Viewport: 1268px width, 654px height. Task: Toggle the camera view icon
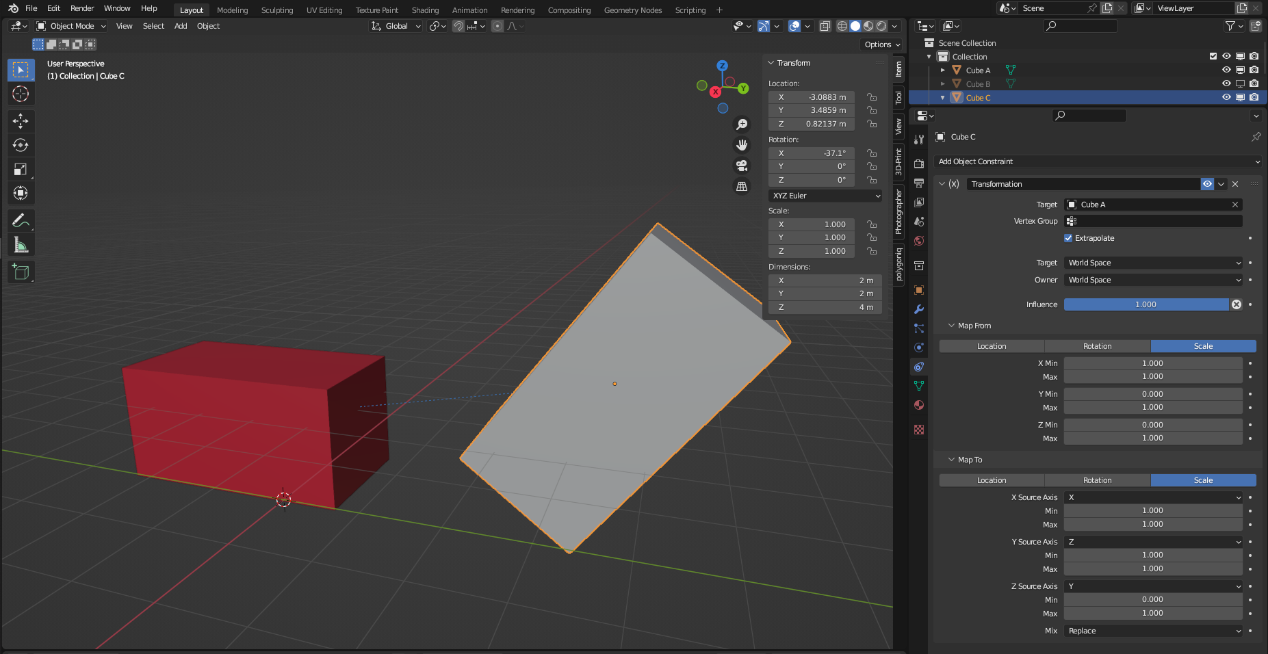click(742, 166)
